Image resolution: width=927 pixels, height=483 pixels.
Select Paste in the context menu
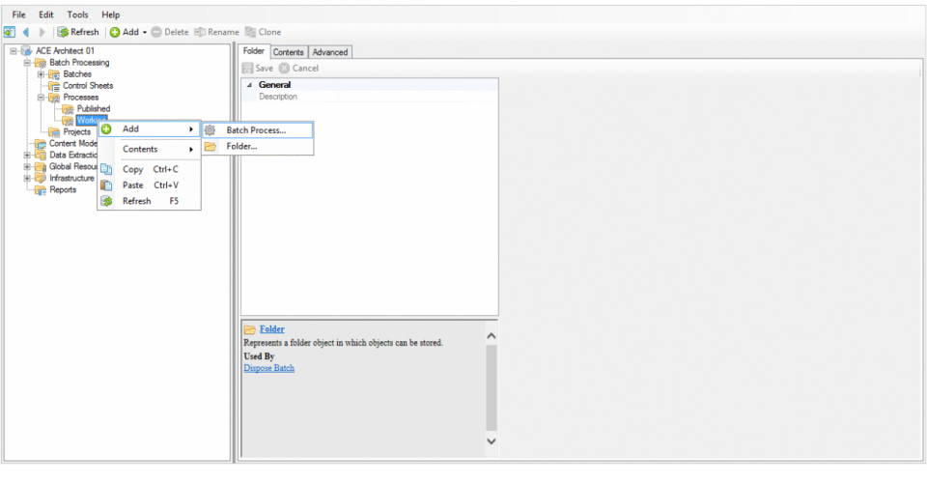click(x=150, y=185)
